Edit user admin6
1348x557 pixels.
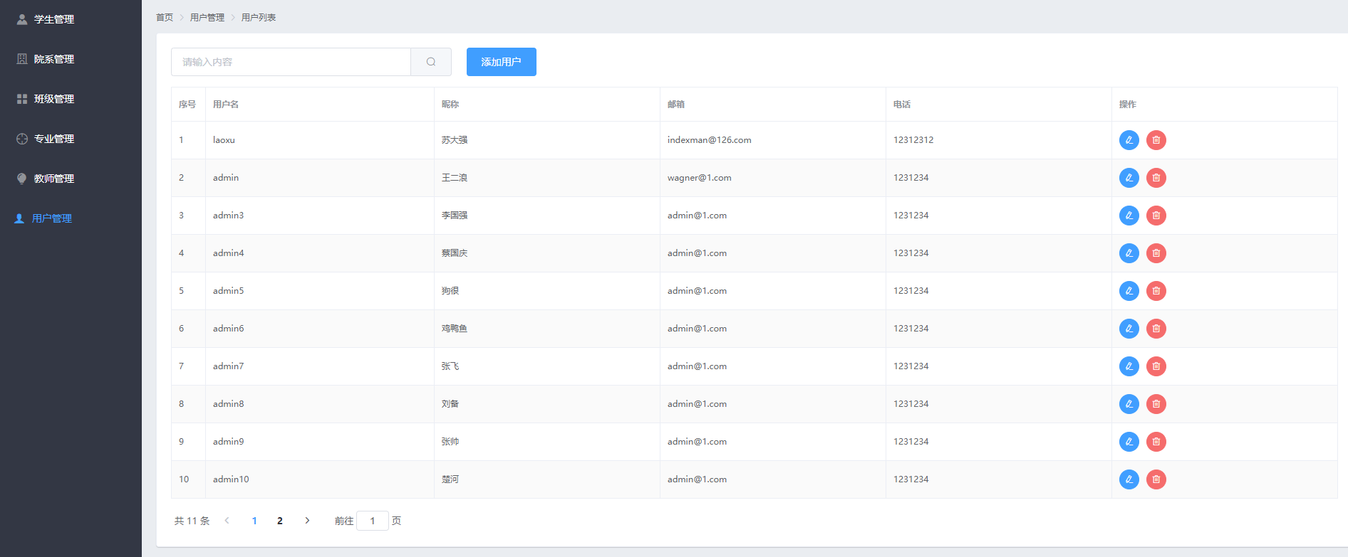coord(1129,329)
